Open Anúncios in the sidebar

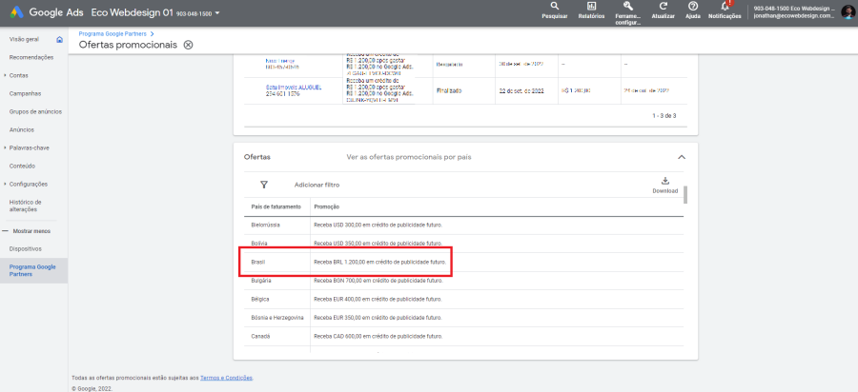coord(22,129)
